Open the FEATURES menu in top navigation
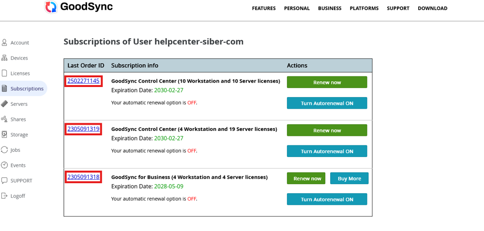484x231 pixels. tap(264, 8)
